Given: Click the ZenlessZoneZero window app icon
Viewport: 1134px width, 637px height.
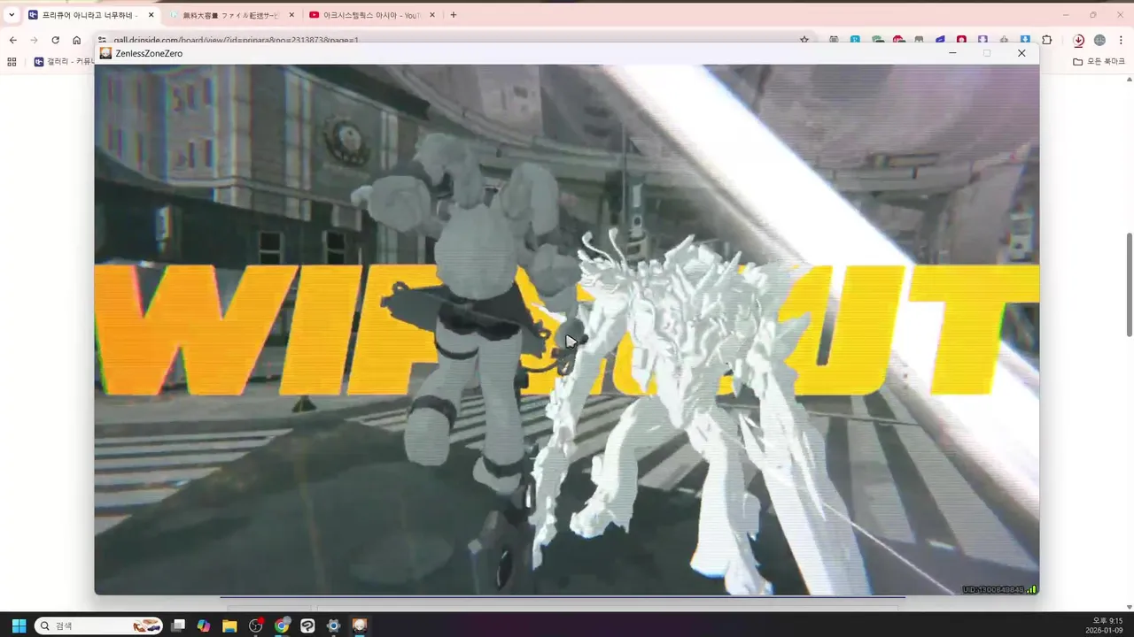Looking at the screenshot, I should (x=106, y=53).
